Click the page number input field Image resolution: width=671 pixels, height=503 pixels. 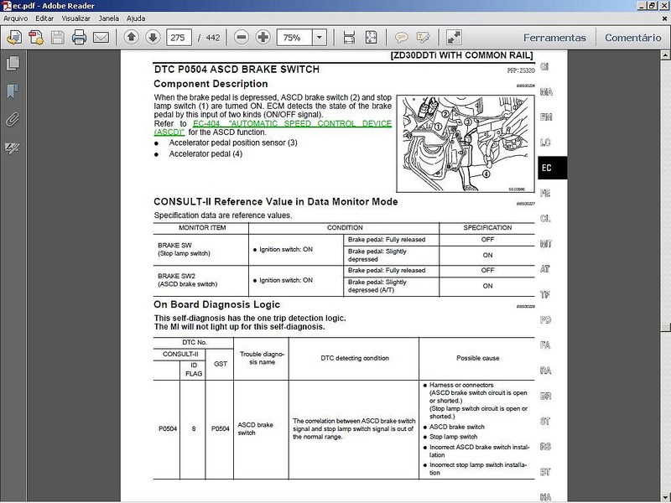click(x=179, y=37)
